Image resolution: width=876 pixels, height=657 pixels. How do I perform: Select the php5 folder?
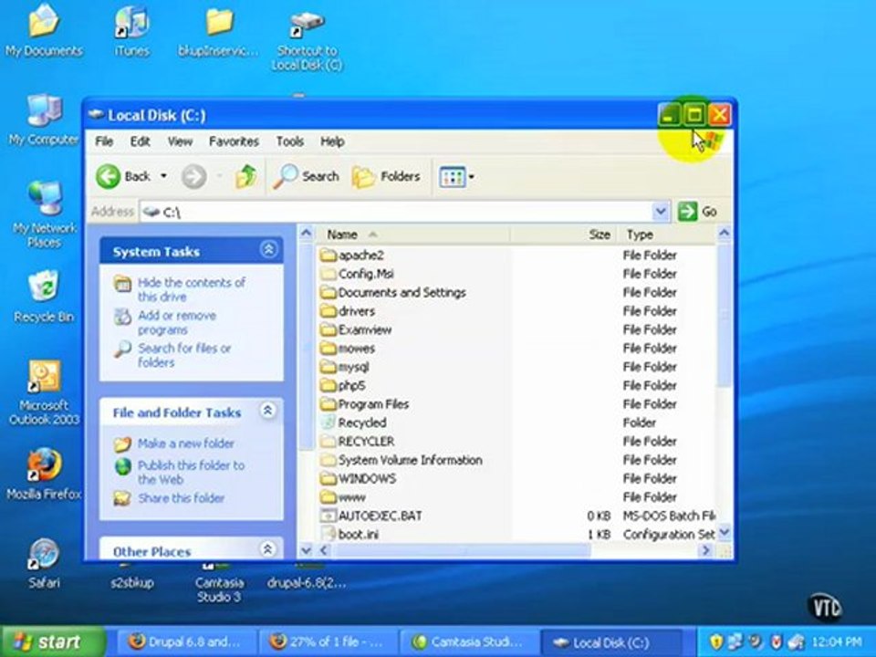342,385
